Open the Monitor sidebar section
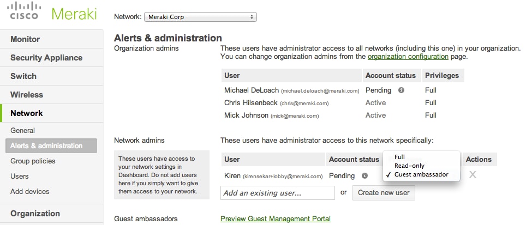This screenshot has height=225, width=526. click(x=52, y=39)
